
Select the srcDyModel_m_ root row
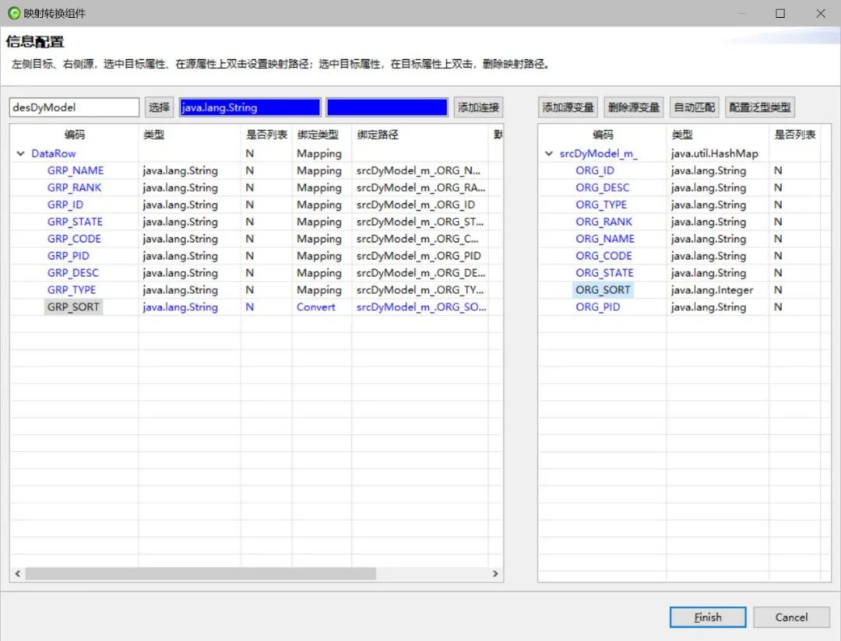tap(599, 153)
